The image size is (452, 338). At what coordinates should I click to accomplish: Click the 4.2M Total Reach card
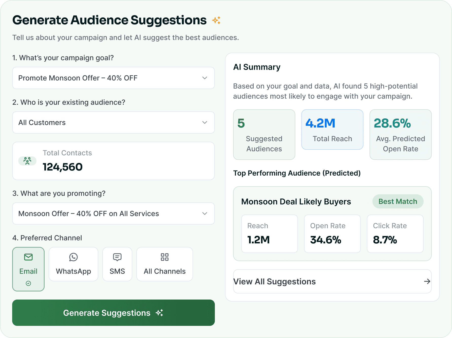click(332, 130)
